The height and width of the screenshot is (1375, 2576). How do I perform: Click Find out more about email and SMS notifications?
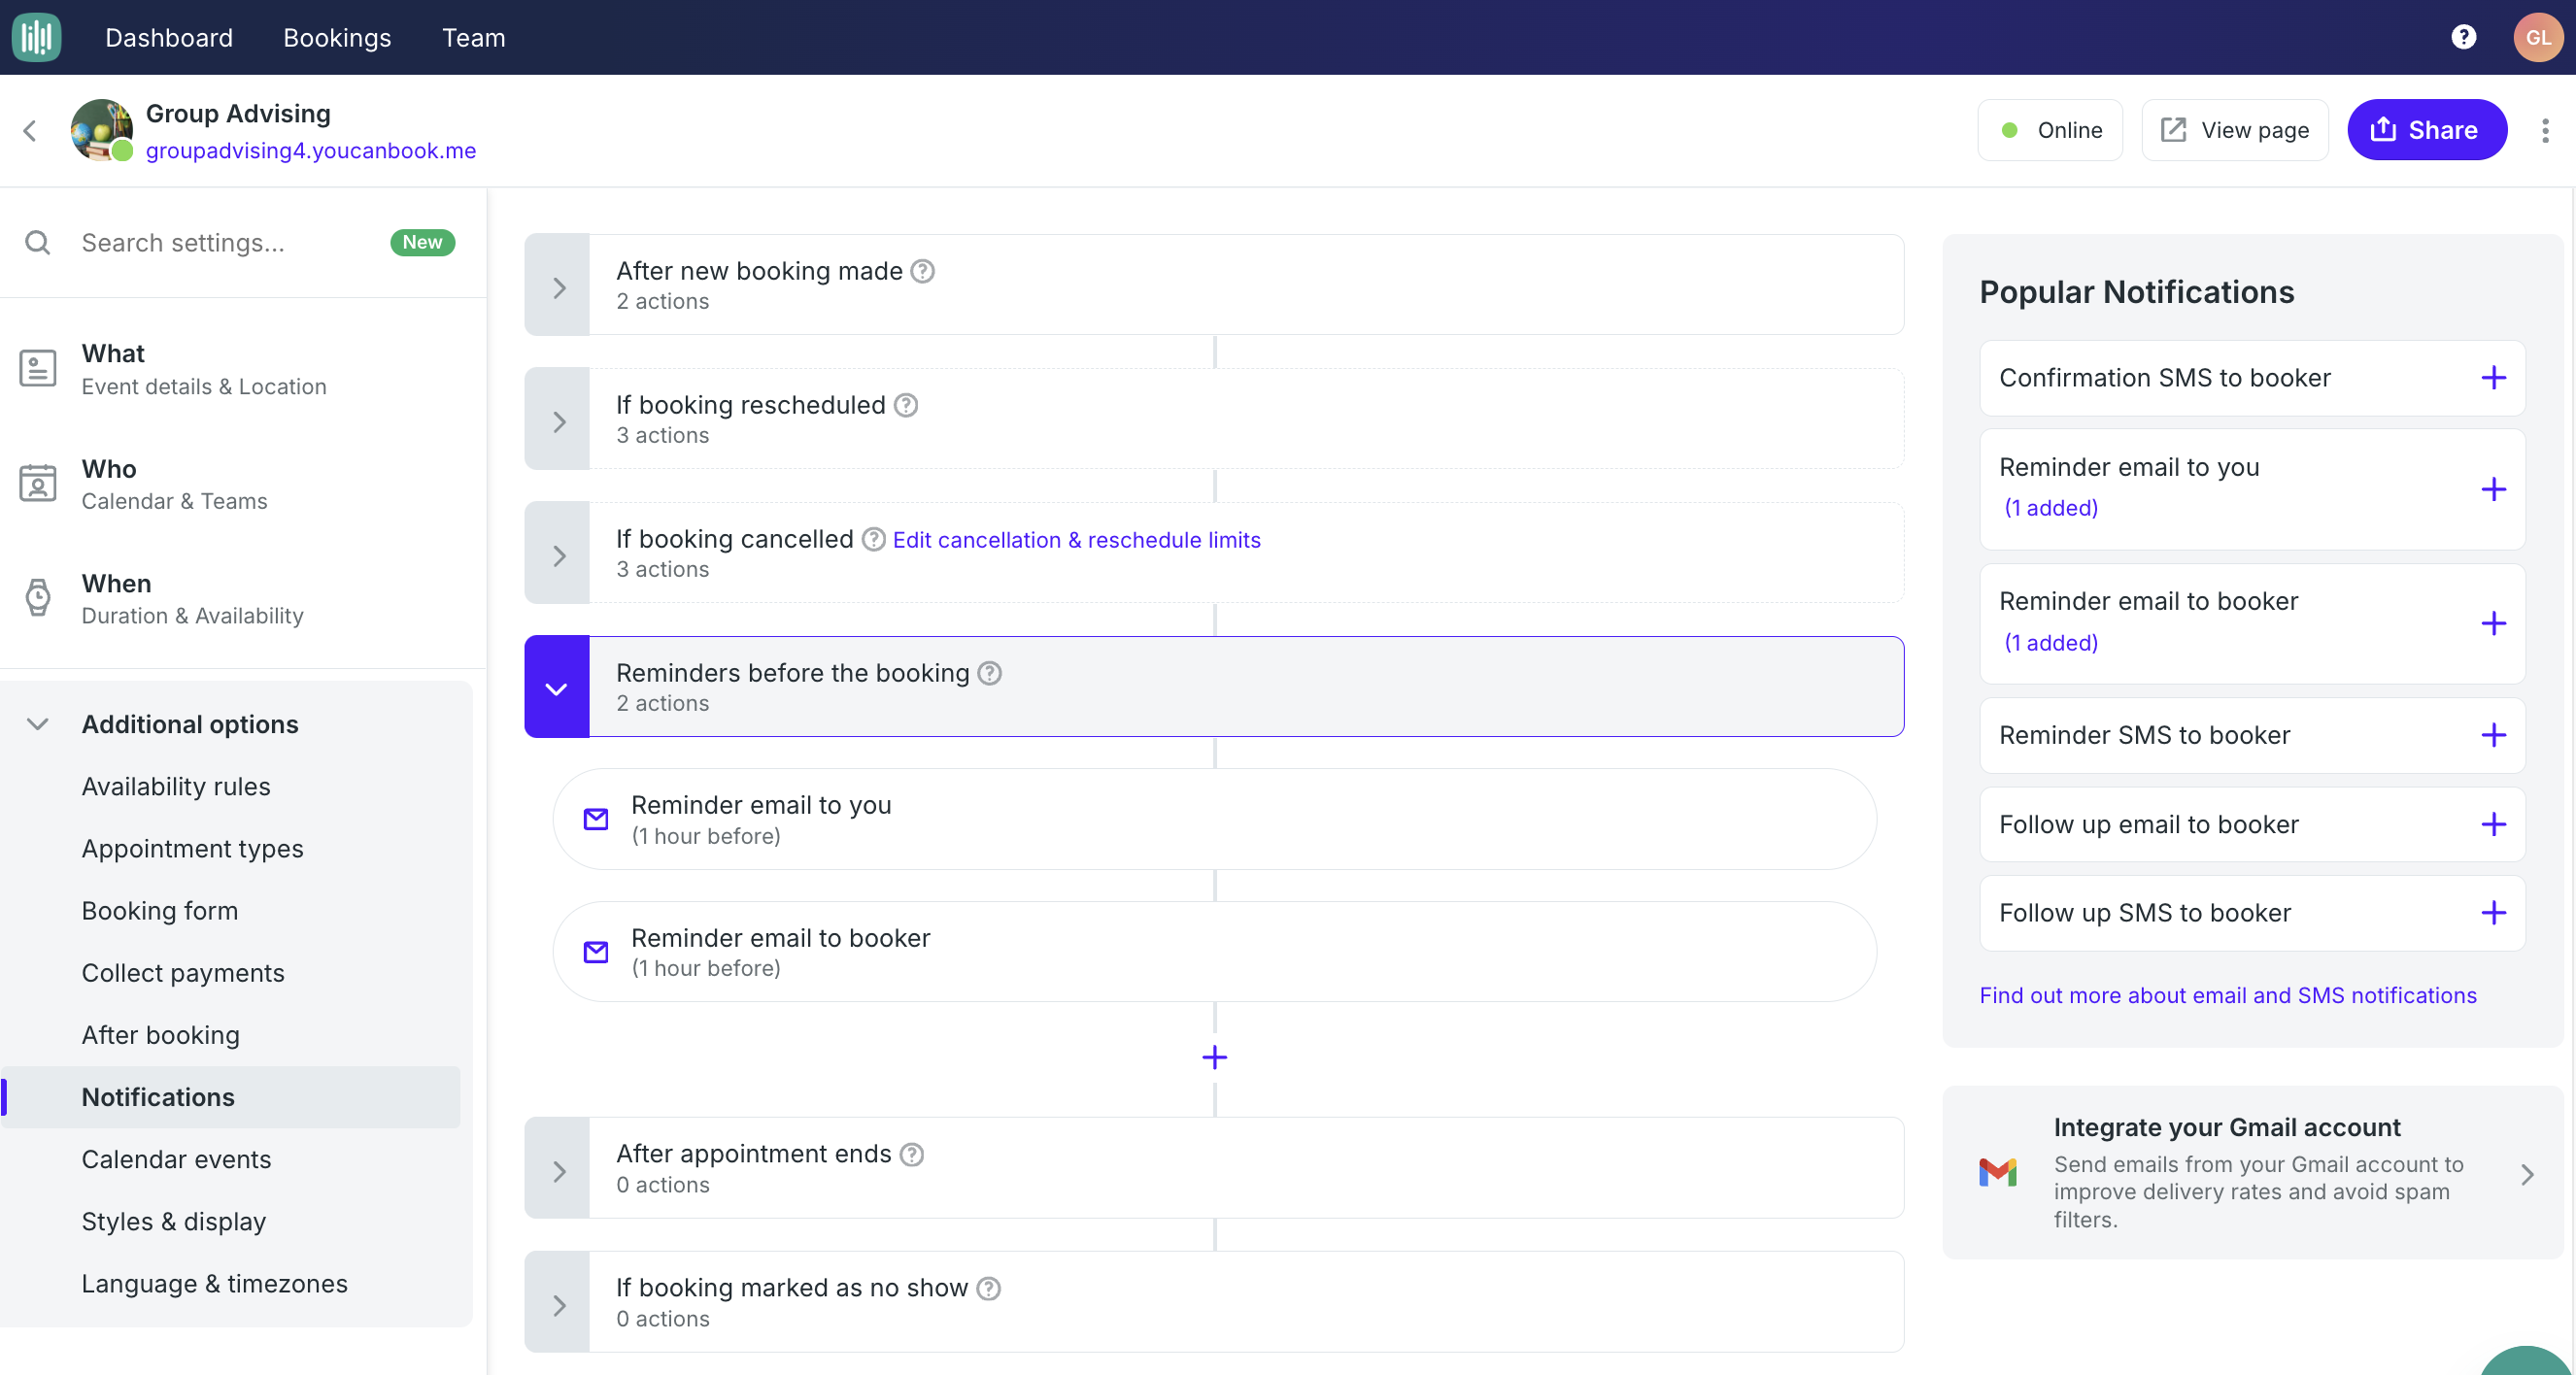(x=2228, y=993)
